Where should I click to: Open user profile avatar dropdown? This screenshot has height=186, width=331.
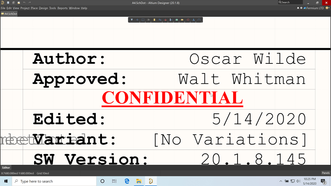[x=327, y=8]
